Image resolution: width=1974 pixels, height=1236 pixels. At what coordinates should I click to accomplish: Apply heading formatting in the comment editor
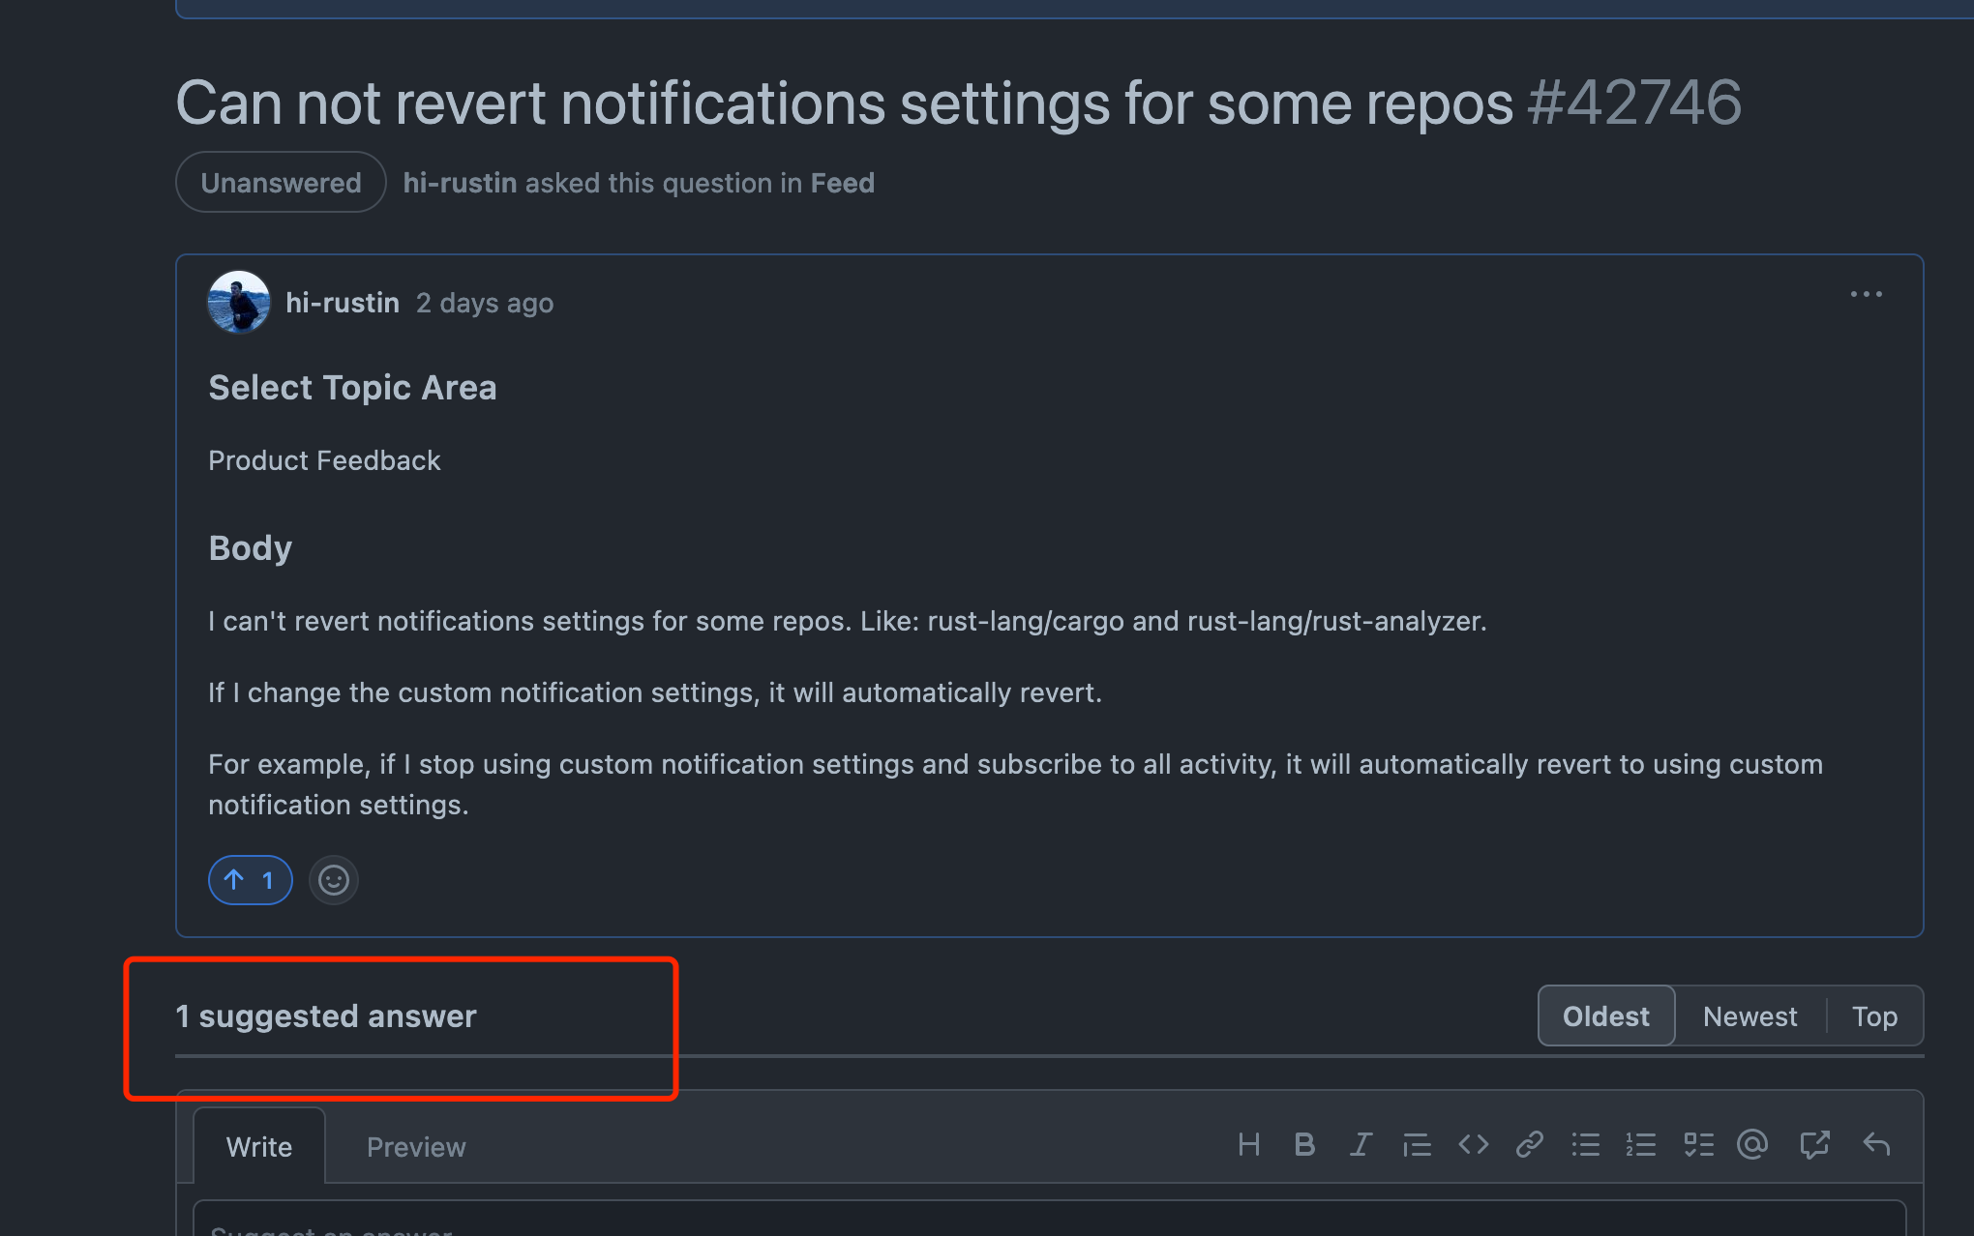[1249, 1145]
